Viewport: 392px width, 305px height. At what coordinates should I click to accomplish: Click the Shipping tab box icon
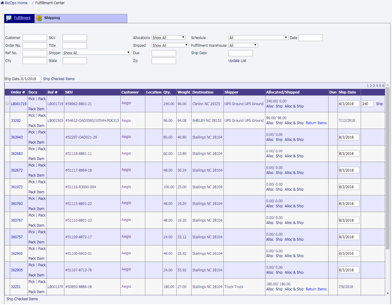(x=39, y=18)
